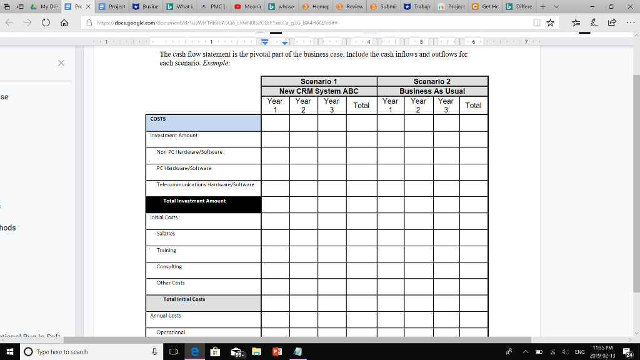Click the Total Investment Amount cell
640x360 pixels.
click(x=203, y=204)
